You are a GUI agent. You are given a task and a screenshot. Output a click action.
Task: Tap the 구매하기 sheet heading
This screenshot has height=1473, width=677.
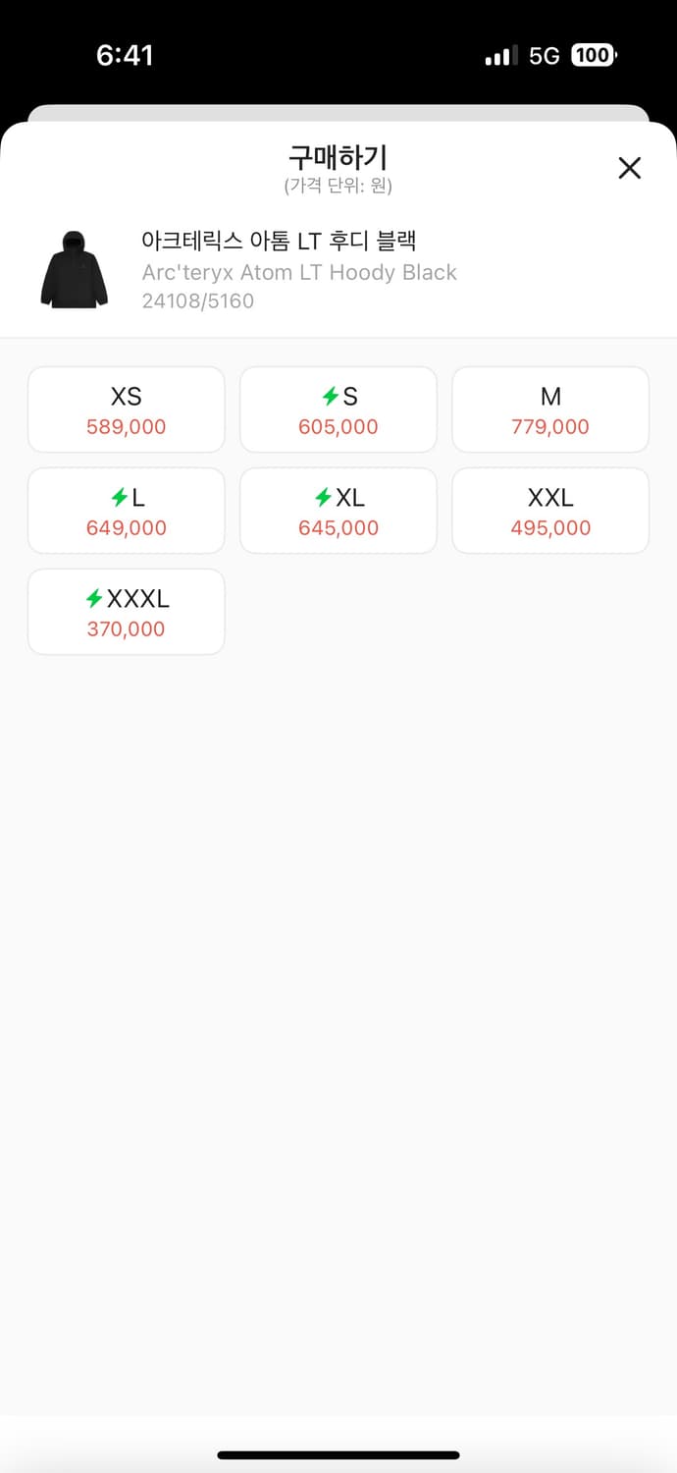[338, 157]
